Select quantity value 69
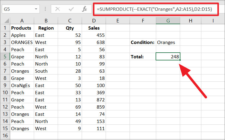The width and height of the screenshot is (225, 140). (x=70, y=107)
